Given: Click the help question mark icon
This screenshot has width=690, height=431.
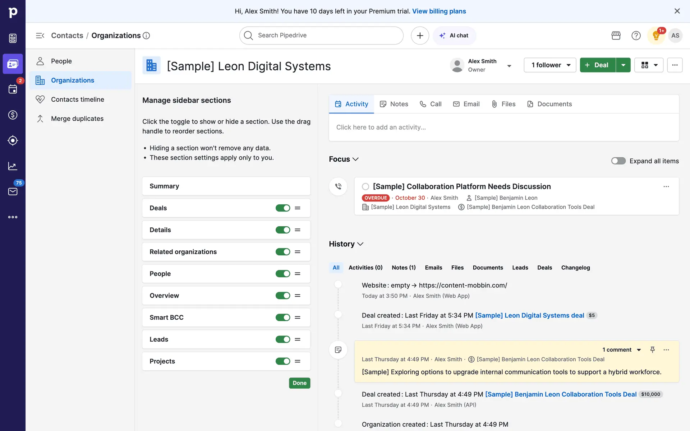Looking at the screenshot, I should [x=636, y=36].
